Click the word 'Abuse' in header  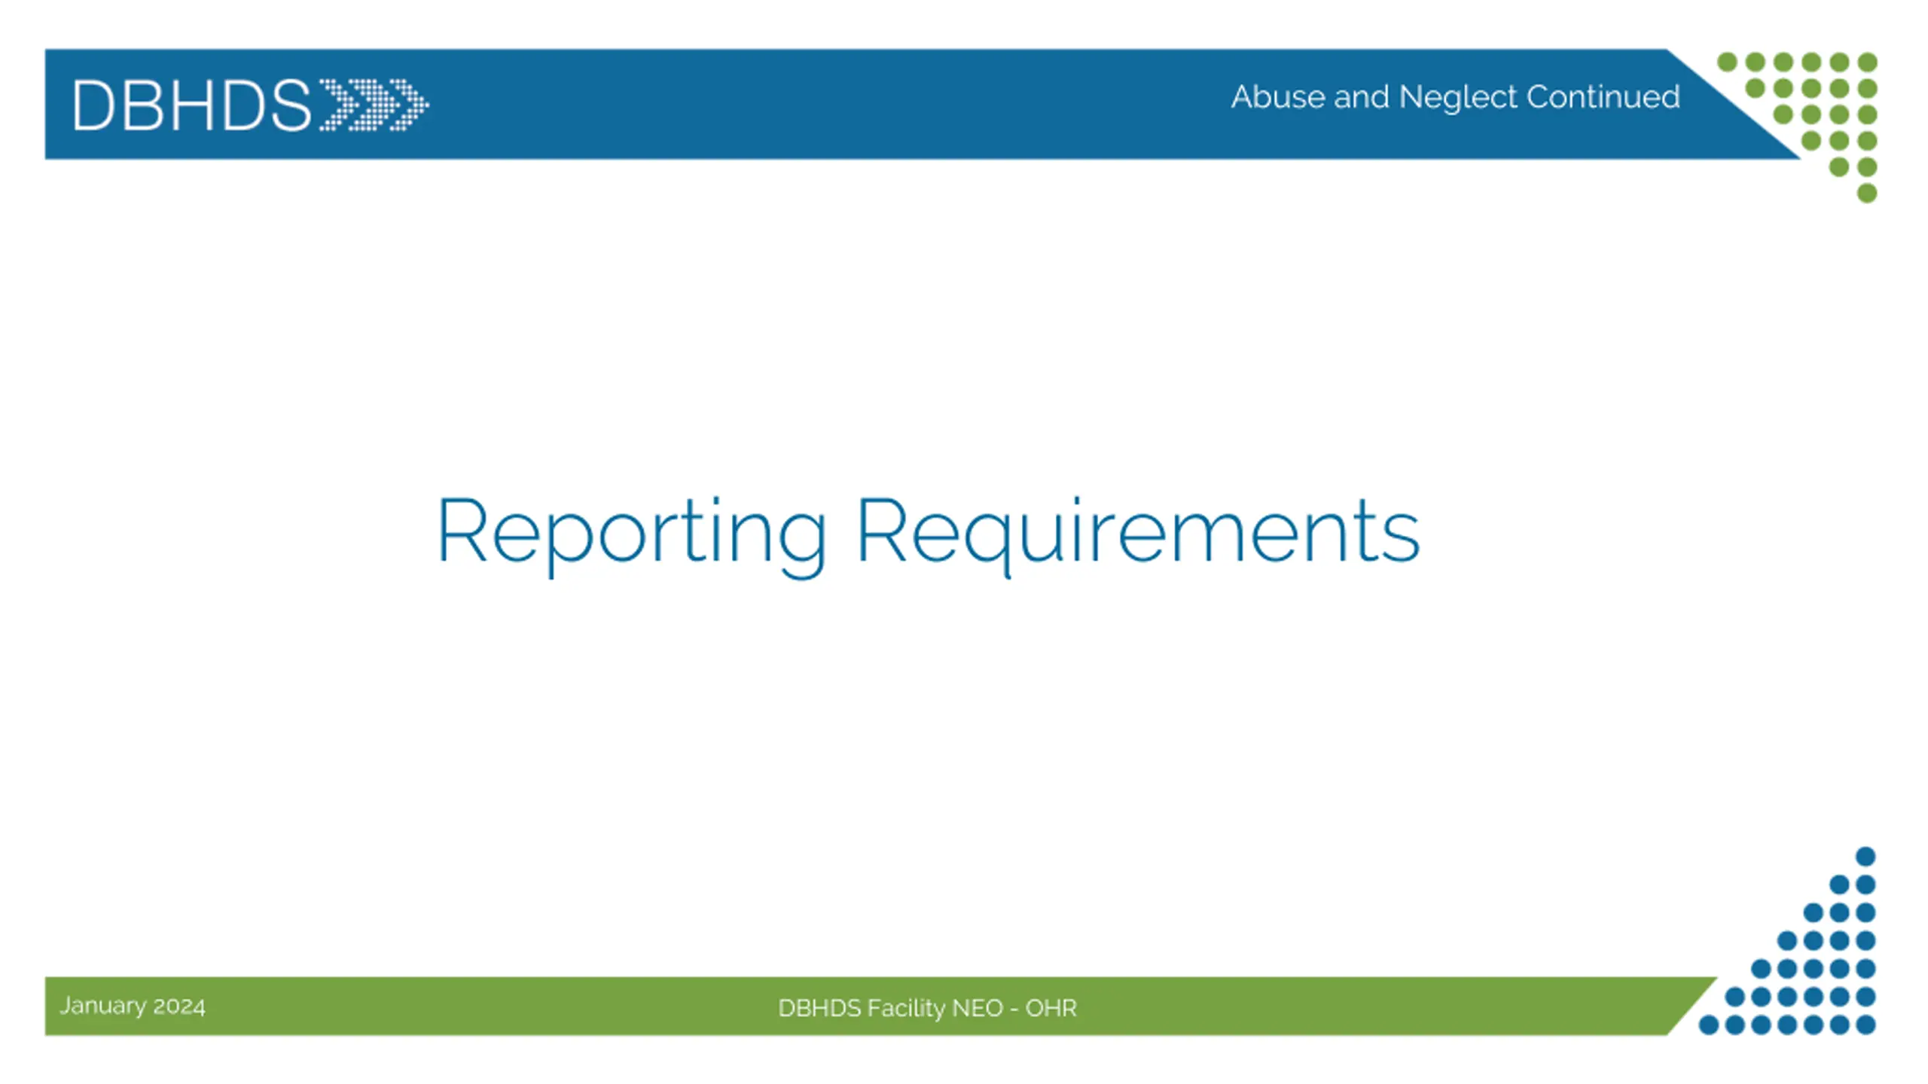pyautogui.click(x=1278, y=97)
